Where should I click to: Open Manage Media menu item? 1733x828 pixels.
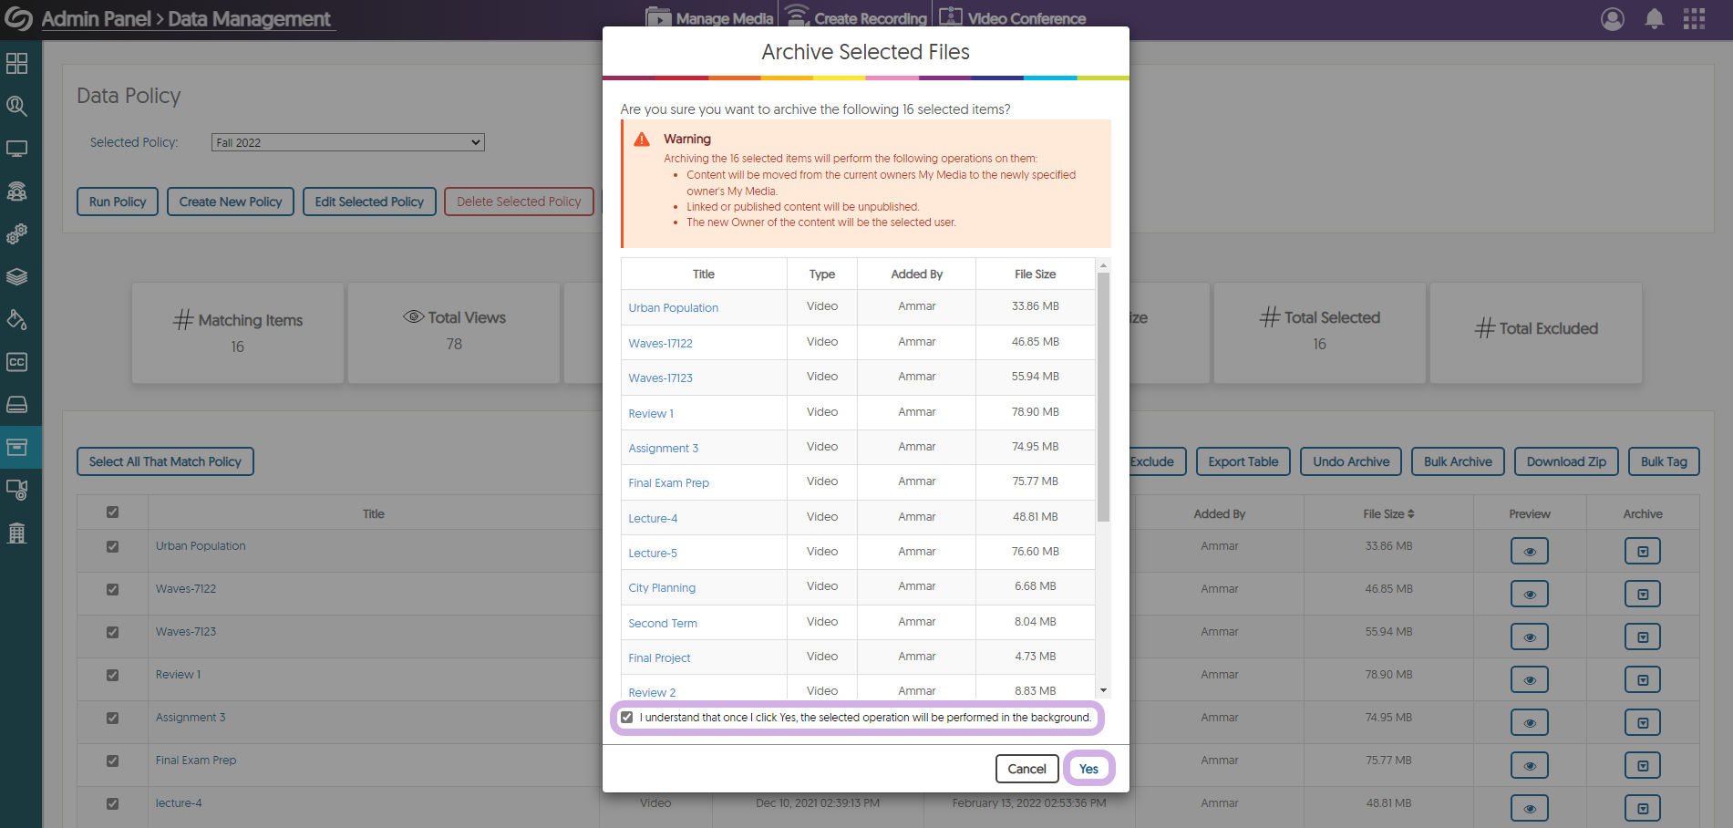(x=709, y=18)
